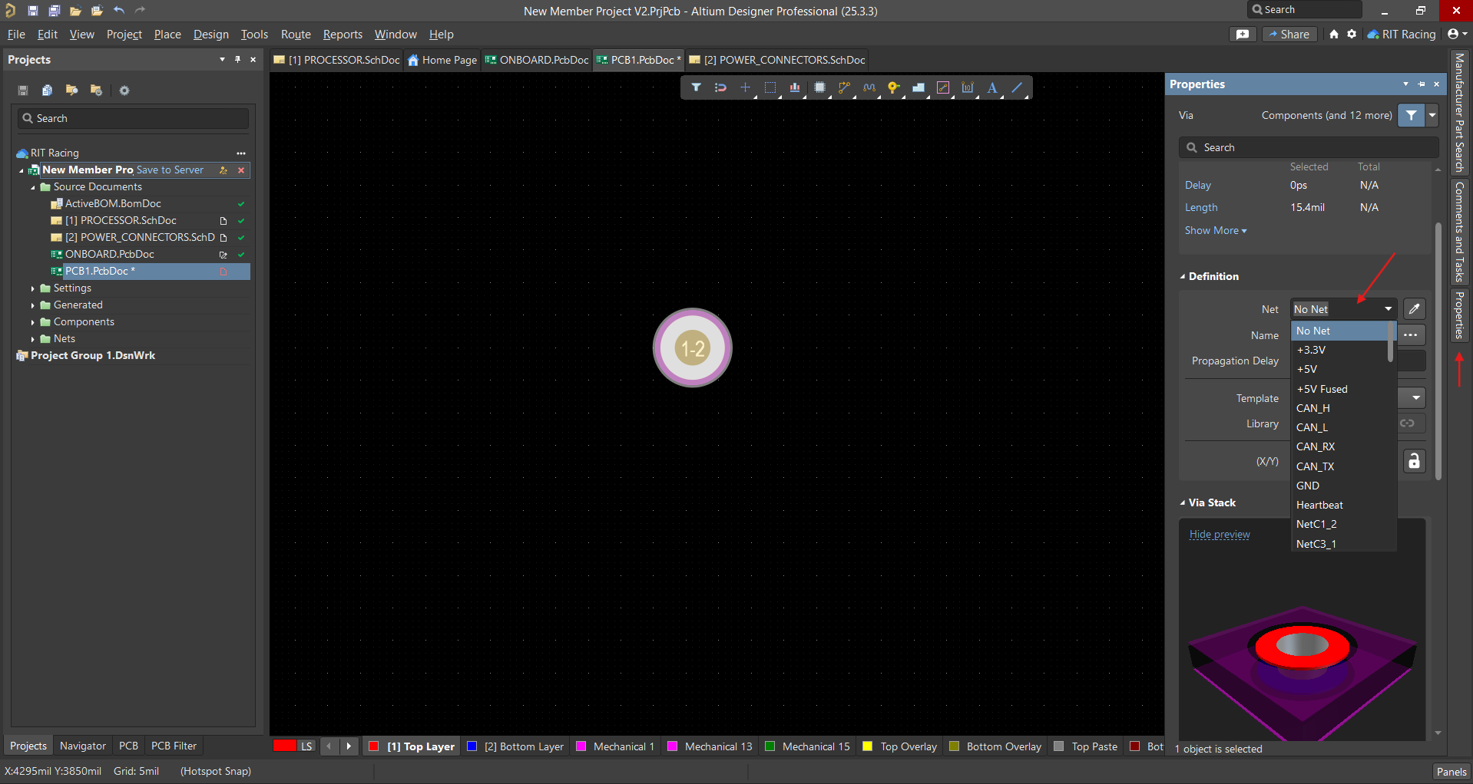1473x784 pixels.
Task: Select the Move objects cross icon
Action: [745, 87]
